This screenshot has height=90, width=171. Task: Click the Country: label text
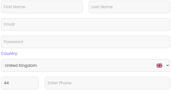[x=10, y=54]
